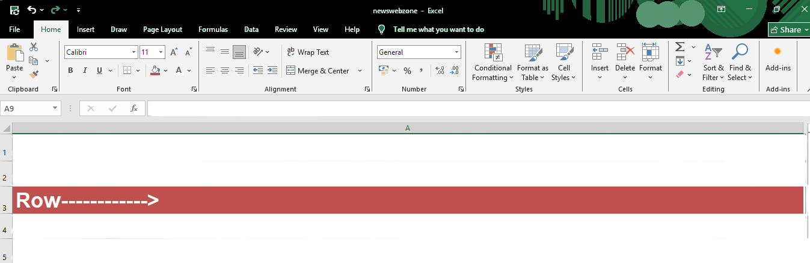This screenshot has height=263, width=810.
Task: Toggle Wrap Text option
Action: (308, 52)
